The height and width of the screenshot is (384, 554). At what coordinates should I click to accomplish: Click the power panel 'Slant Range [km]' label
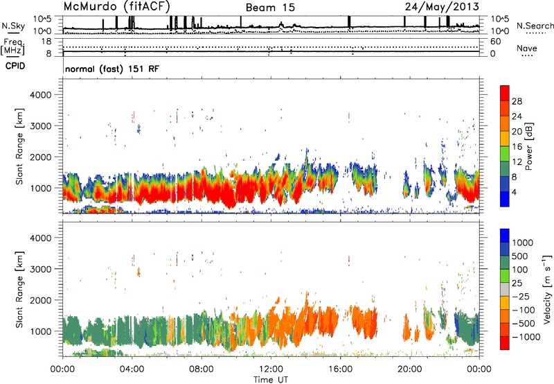click(19, 146)
